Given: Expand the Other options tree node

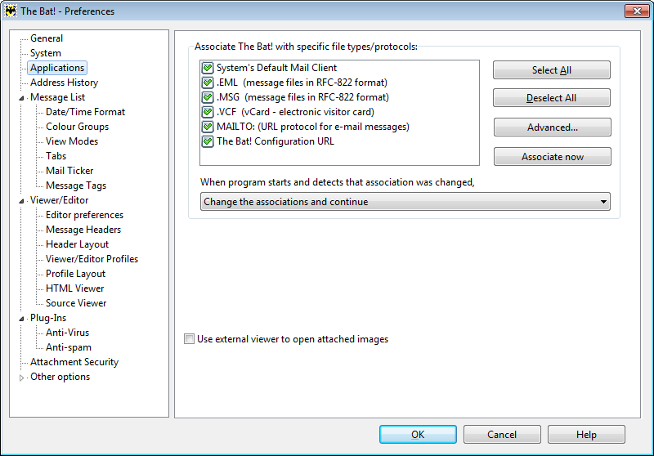Looking at the screenshot, I should click(x=22, y=378).
